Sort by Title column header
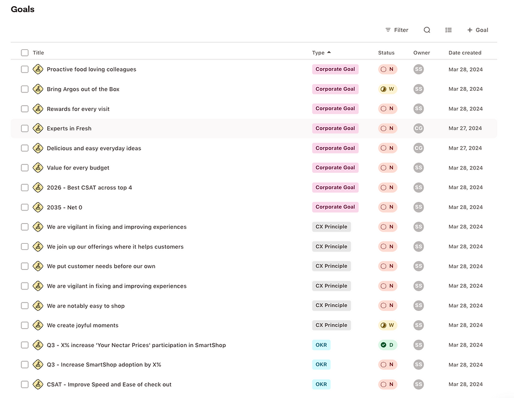This screenshot has width=514, height=398. click(x=38, y=53)
